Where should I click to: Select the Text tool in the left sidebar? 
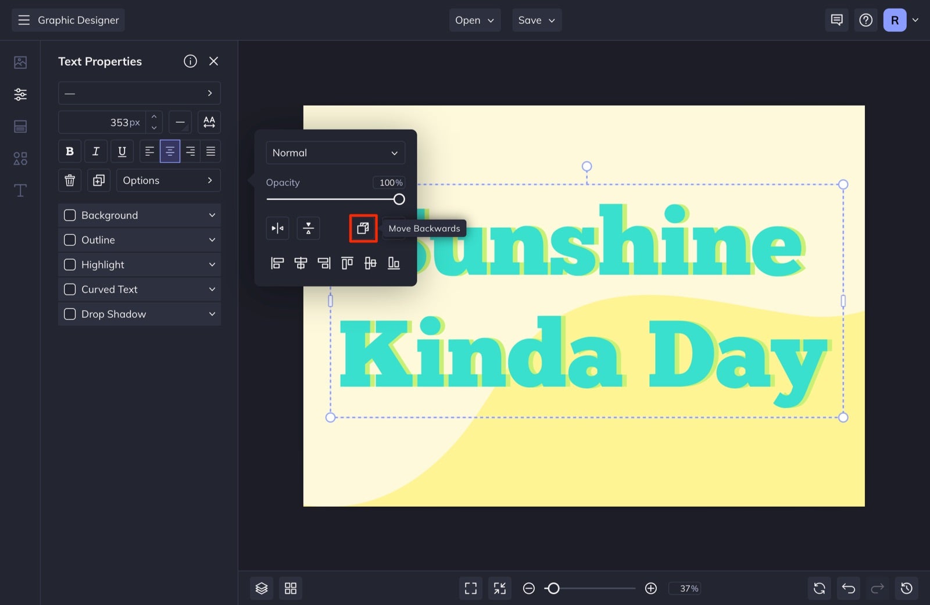(x=20, y=190)
